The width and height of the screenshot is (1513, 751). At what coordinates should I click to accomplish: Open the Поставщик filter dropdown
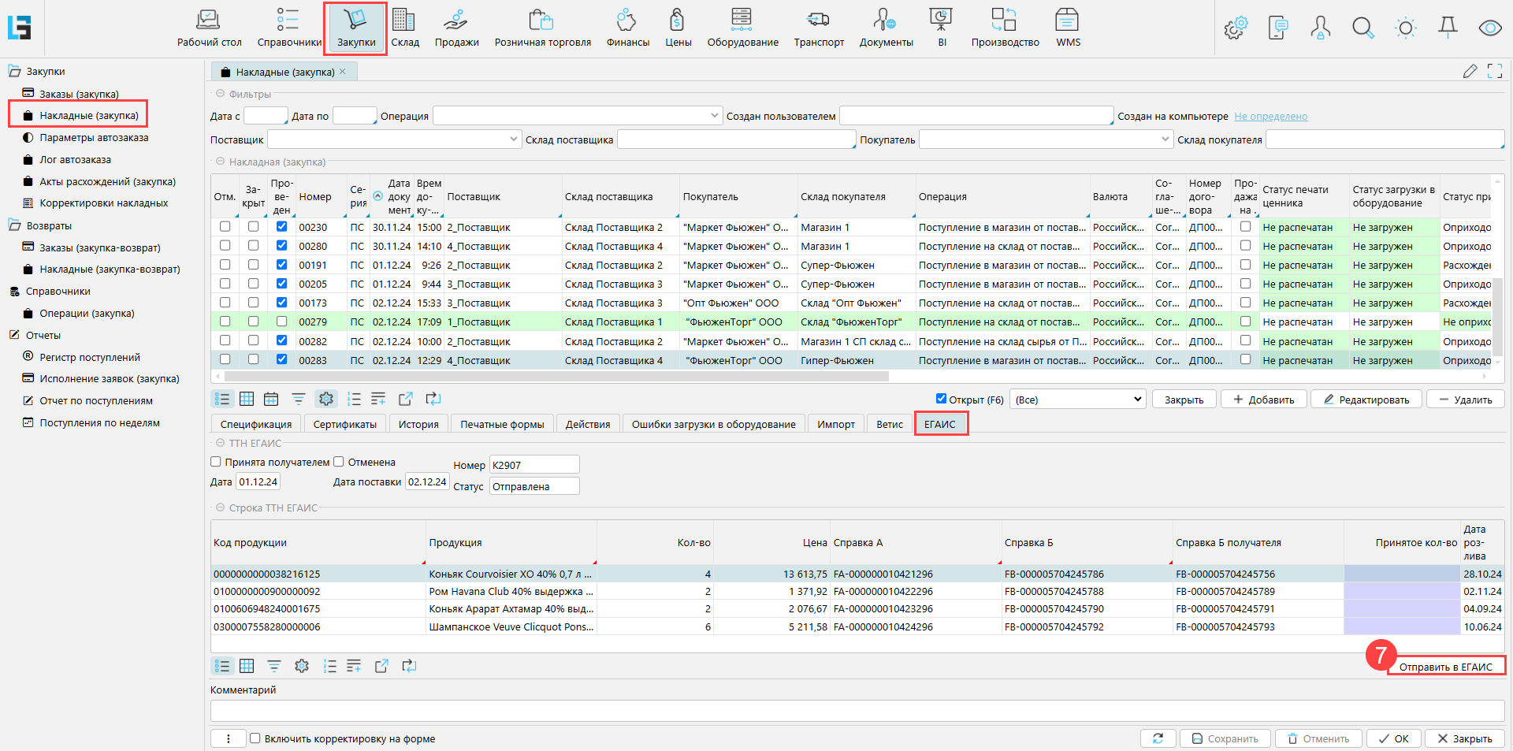(514, 139)
